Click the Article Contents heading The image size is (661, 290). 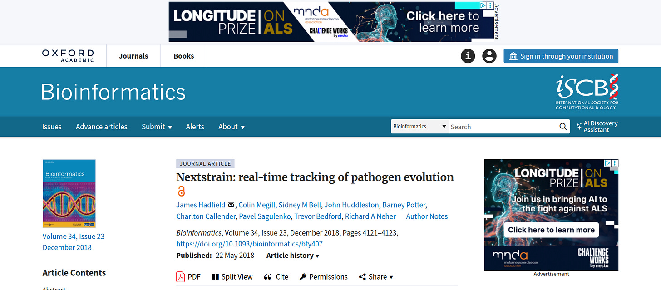coord(74,273)
